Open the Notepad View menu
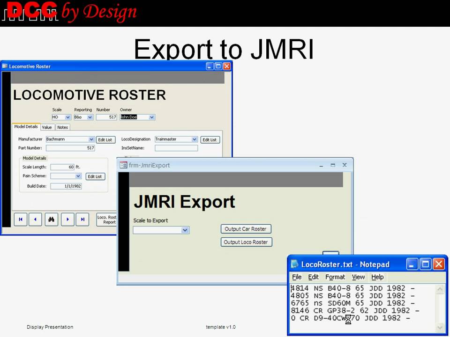This screenshot has width=450, height=337. (x=358, y=277)
